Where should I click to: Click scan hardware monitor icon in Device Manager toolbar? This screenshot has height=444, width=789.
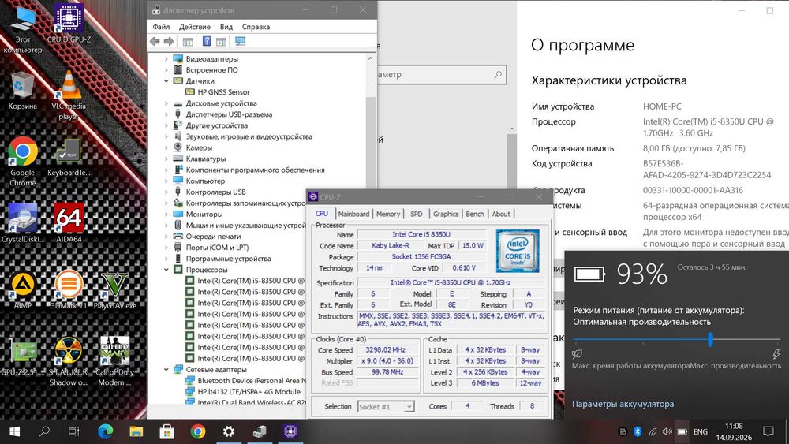(241, 42)
